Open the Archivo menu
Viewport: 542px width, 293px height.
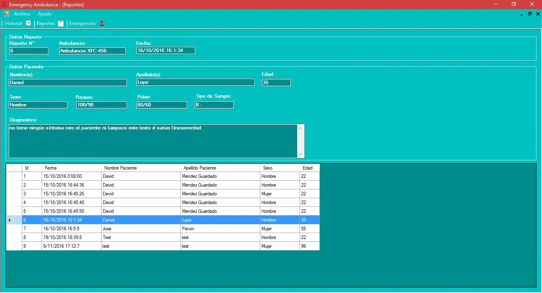[x=22, y=14]
